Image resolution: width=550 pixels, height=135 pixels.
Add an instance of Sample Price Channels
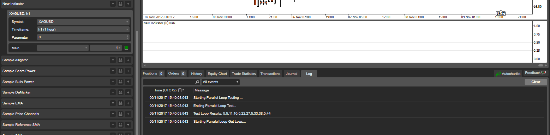tap(128, 114)
